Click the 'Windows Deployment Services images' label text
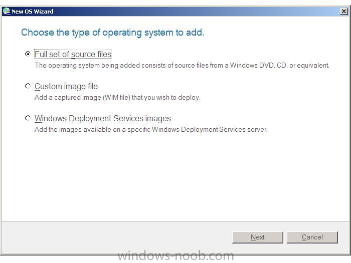 [x=103, y=118]
